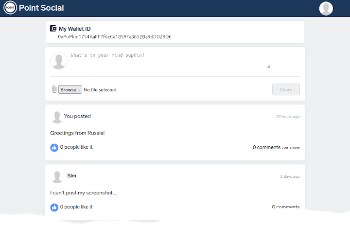The image size is (350, 225).
Task: Click composer avatar beside the text box
Action: pos(59,61)
